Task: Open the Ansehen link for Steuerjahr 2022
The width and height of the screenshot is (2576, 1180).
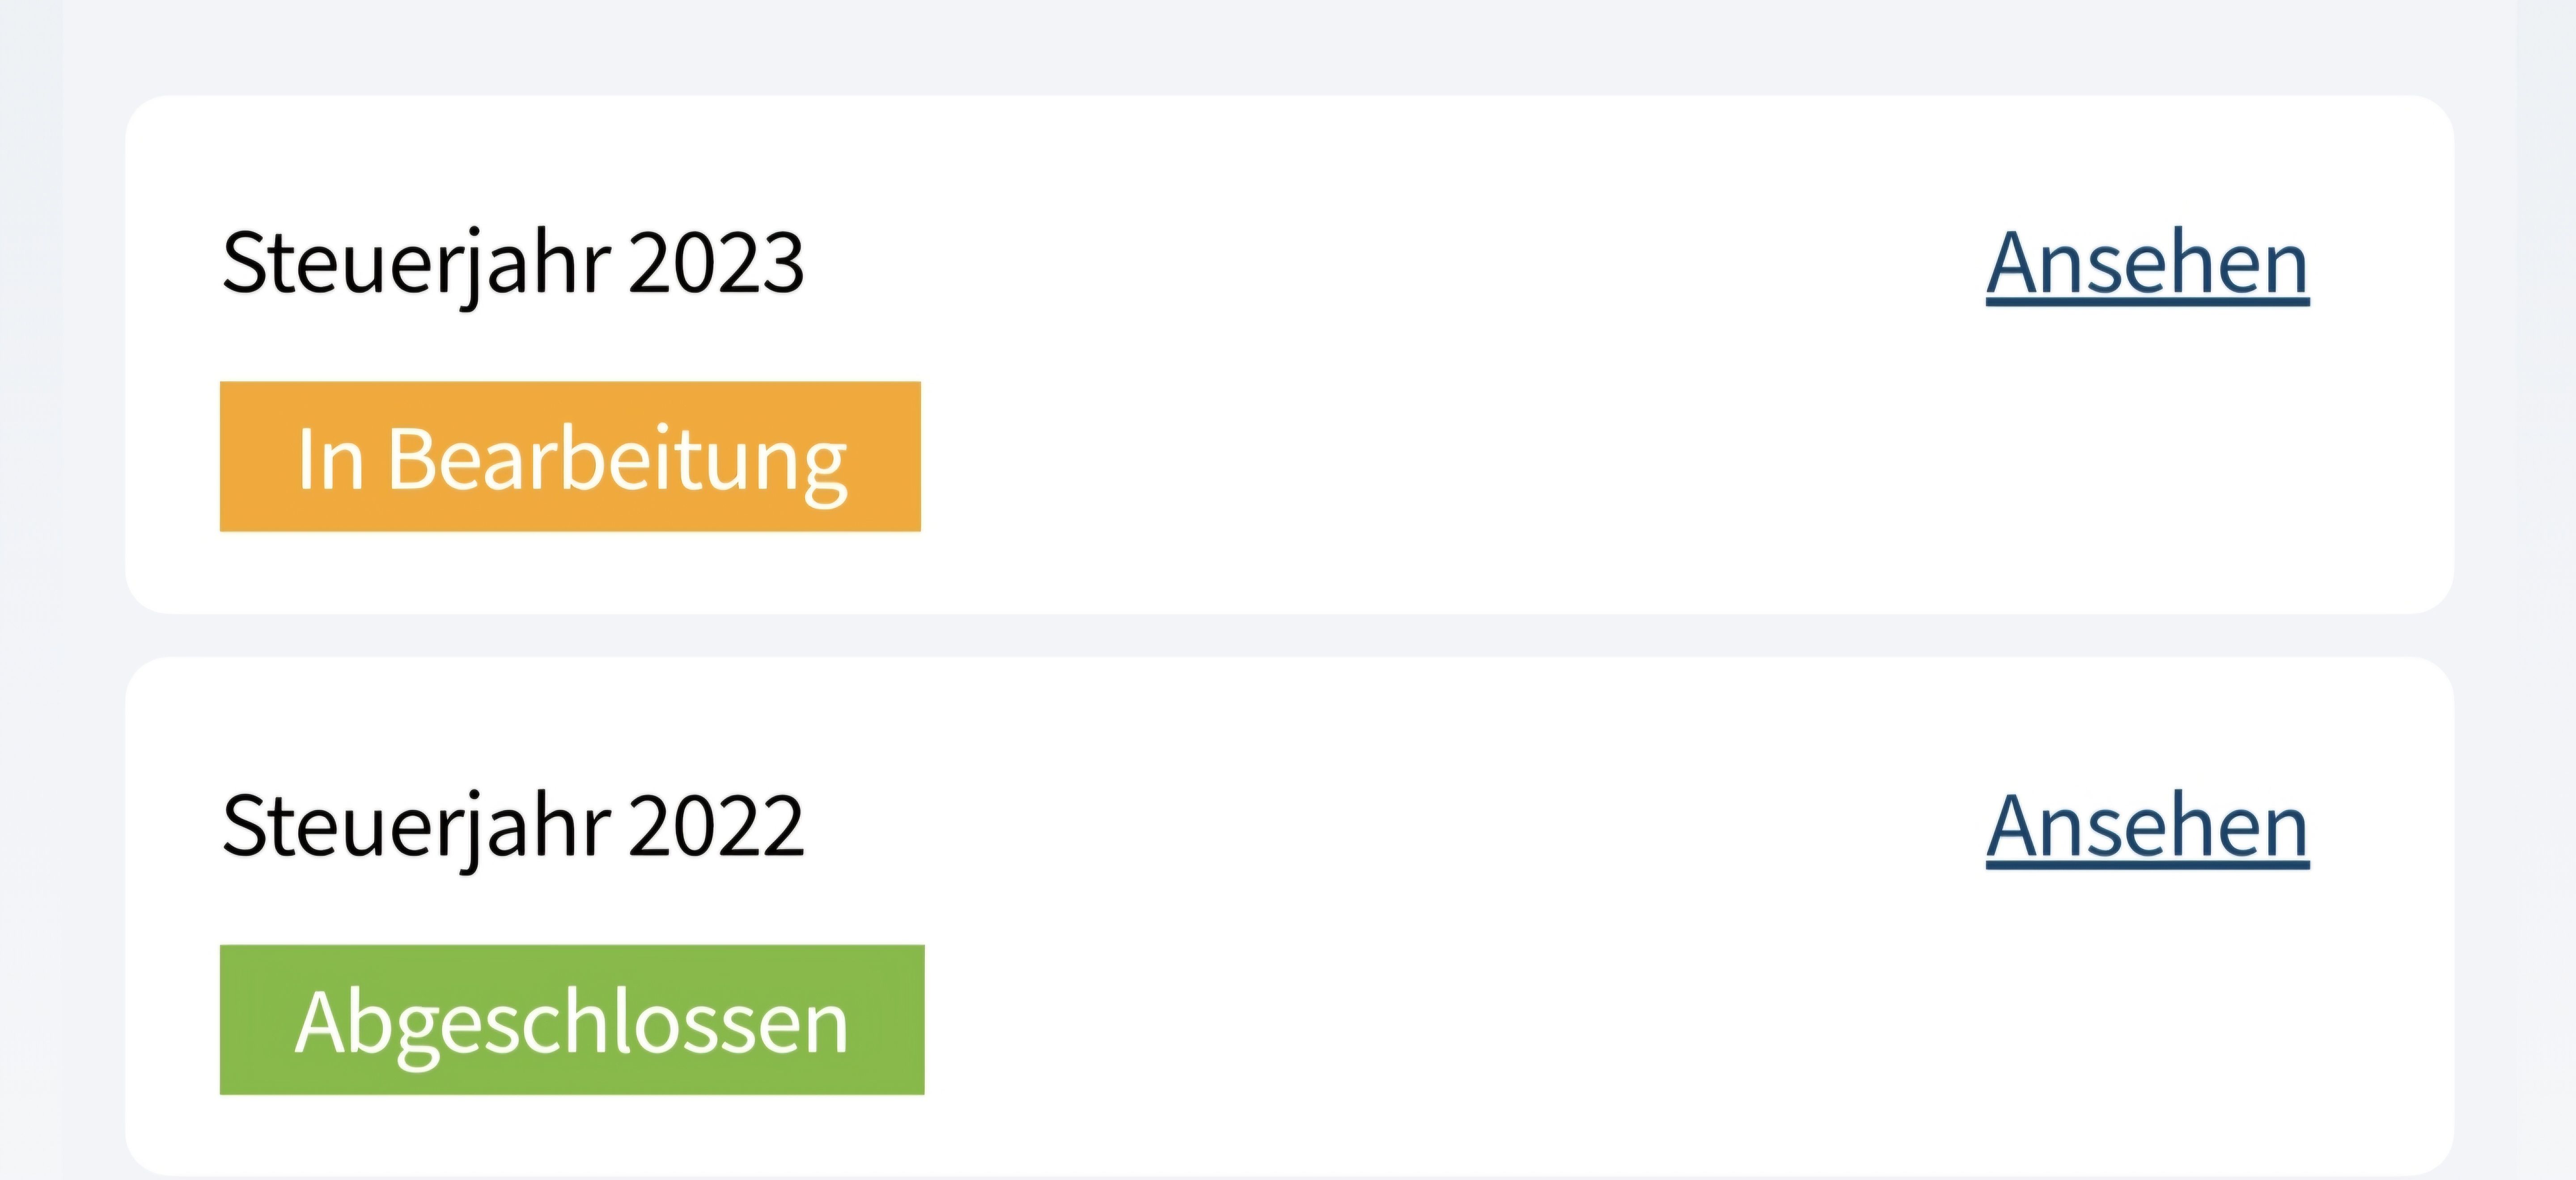Action: [2147, 826]
